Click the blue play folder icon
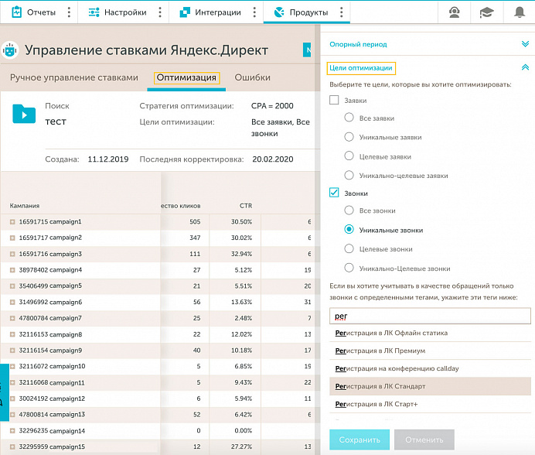The height and width of the screenshot is (455, 535). [24, 114]
